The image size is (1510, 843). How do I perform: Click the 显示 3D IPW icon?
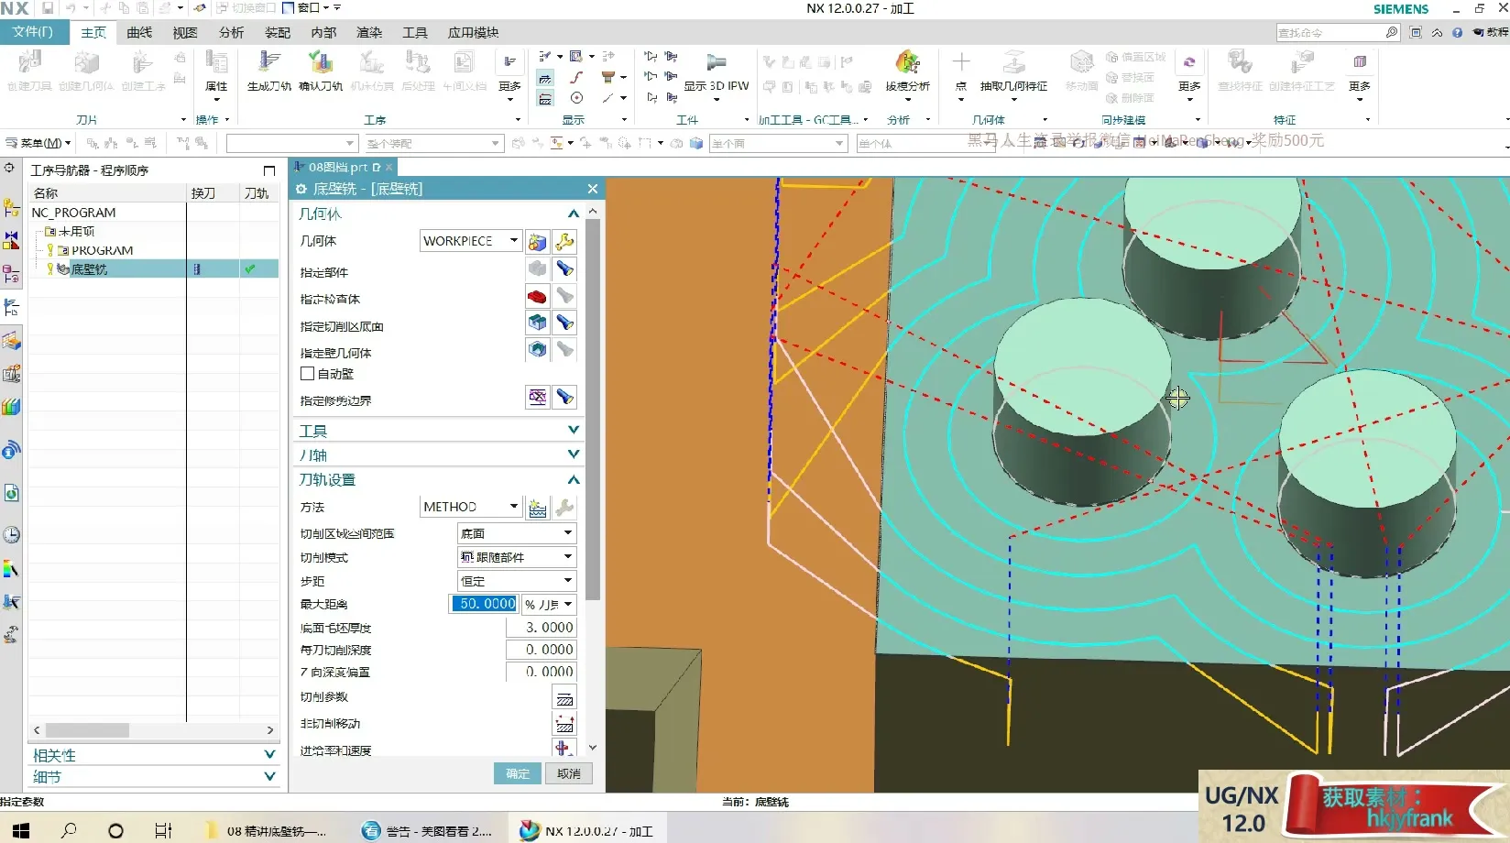coord(716,63)
